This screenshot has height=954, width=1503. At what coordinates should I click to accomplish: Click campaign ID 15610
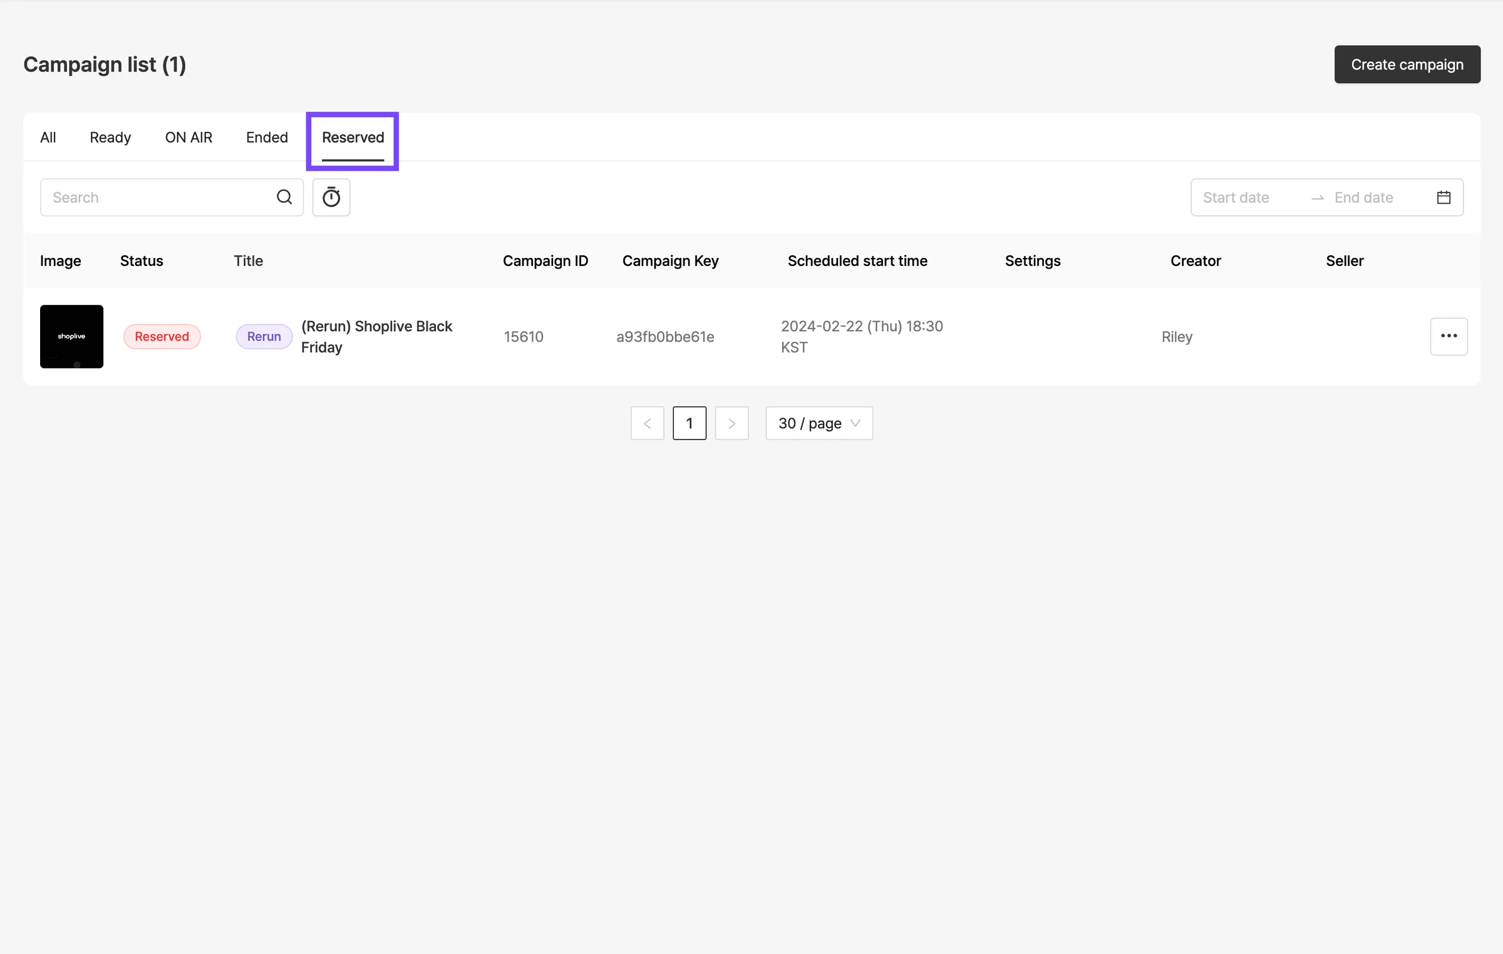coord(524,337)
